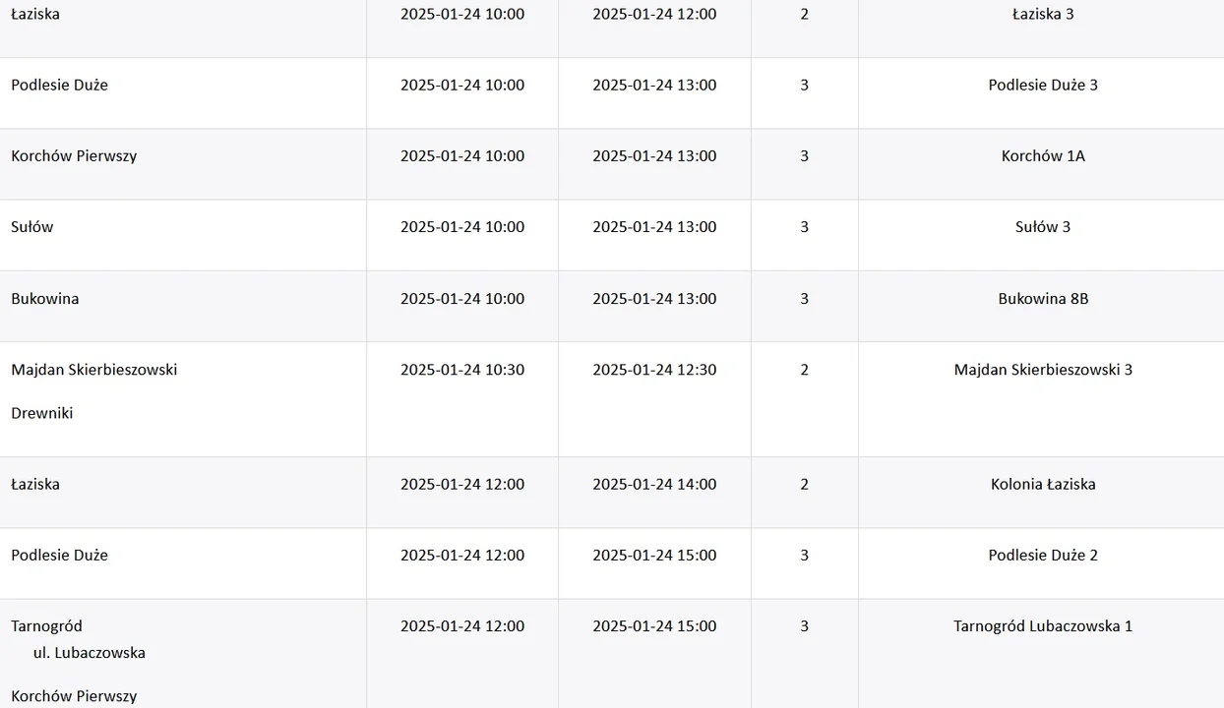This screenshot has height=708, width=1224.
Task: Click the Korchów Pierwszy row name
Action: point(74,156)
